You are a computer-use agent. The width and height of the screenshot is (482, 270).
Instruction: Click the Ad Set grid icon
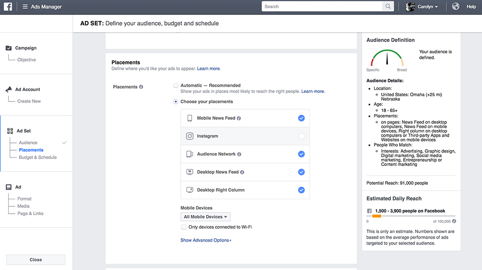click(x=10, y=131)
